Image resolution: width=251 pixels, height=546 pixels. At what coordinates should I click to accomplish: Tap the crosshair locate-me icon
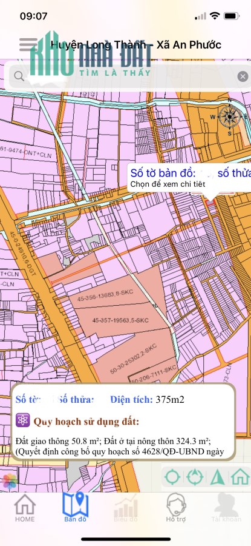click(x=172, y=477)
